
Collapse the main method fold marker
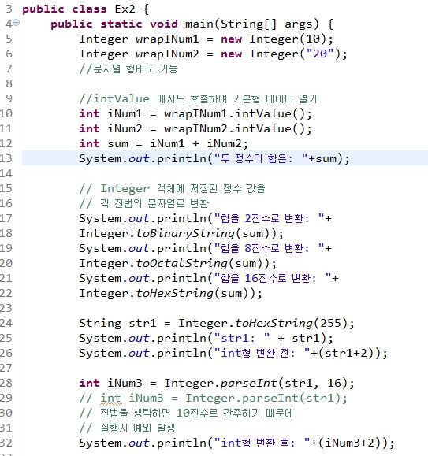[17, 22]
